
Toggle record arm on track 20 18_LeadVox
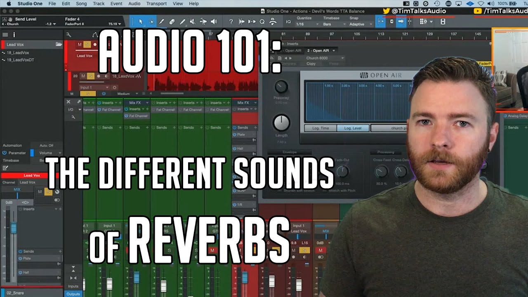click(98, 76)
